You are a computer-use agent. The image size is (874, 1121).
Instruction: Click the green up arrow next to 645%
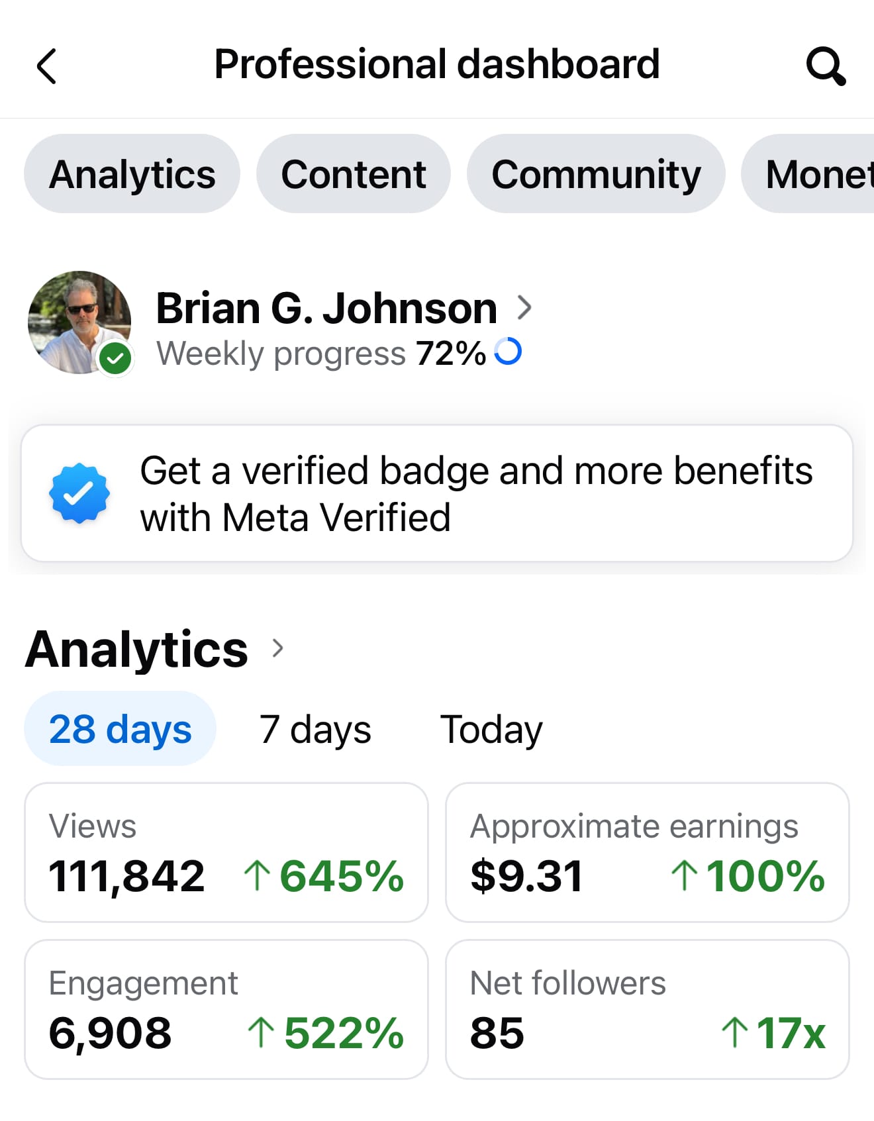[258, 875]
